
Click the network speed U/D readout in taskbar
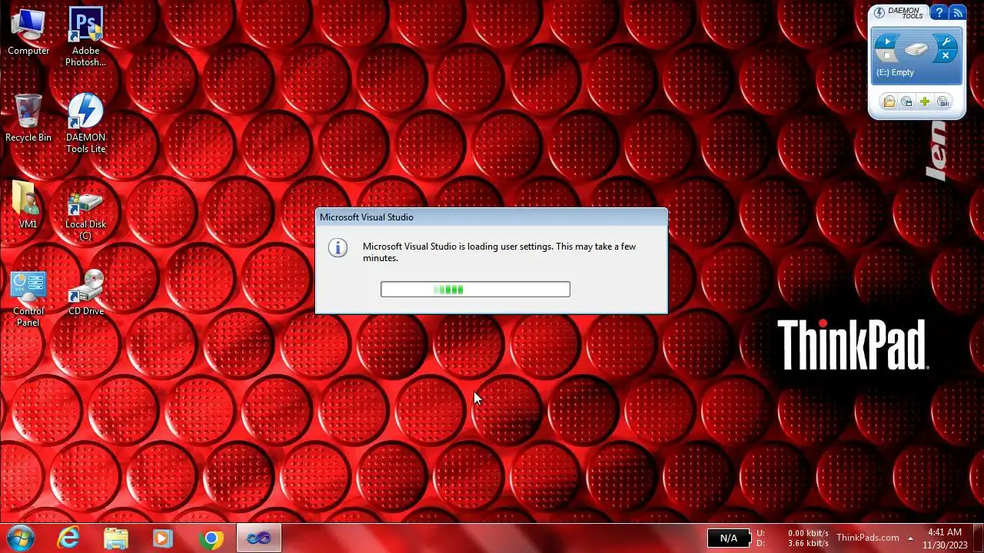point(793,538)
